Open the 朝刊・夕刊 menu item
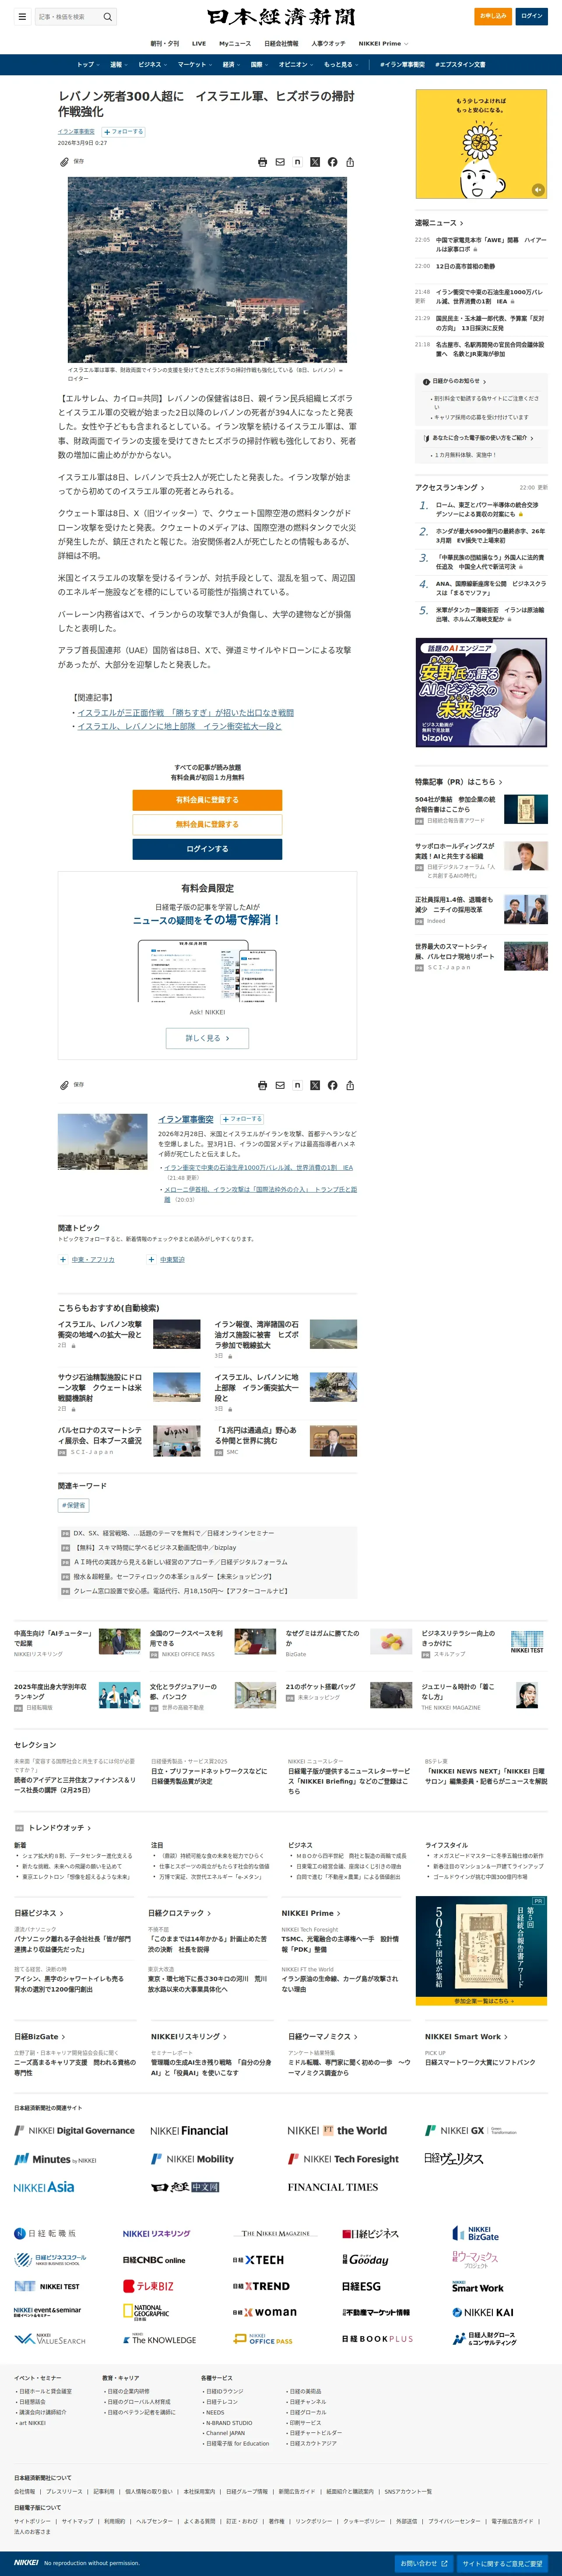The height and width of the screenshot is (2576, 562). point(165,44)
